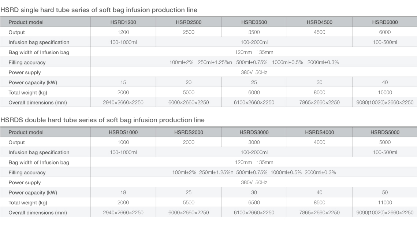Click the HSRD3500 model header cell
The height and width of the screenshot is (226, 417).
click(x=254, y=22)
